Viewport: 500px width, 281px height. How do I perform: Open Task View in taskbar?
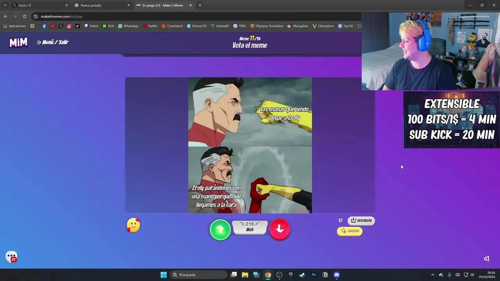[x=234, y=275]
